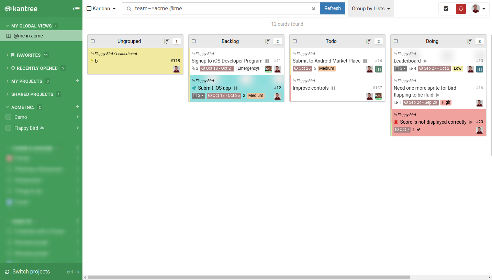Click pause icon on Submit to Android card

(x=365, y=61)
